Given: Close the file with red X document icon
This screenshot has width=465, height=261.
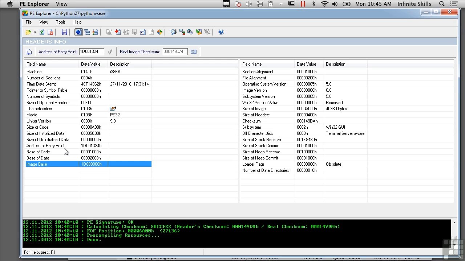Looking at the screenshot, I should [50, 32].
